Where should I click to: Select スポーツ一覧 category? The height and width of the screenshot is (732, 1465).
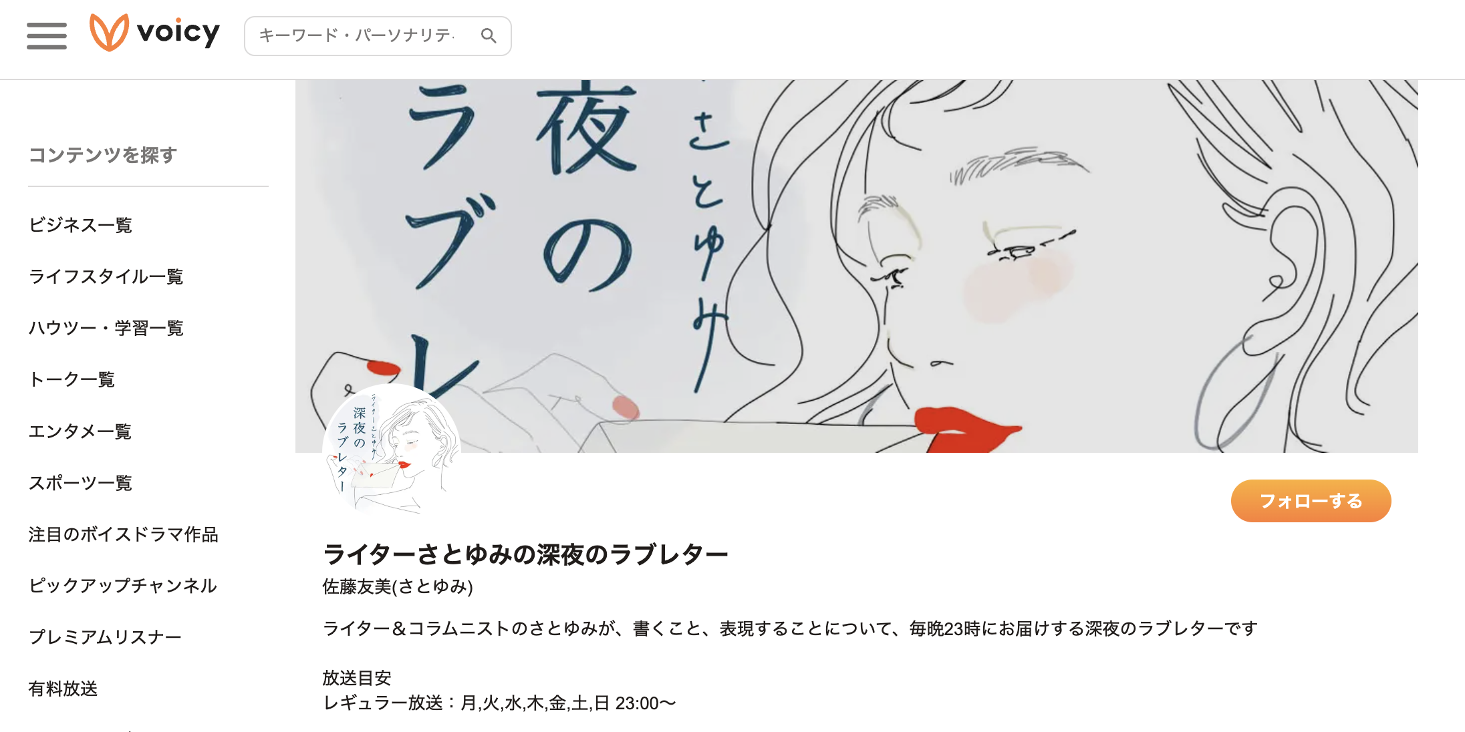tap(80, 483)
